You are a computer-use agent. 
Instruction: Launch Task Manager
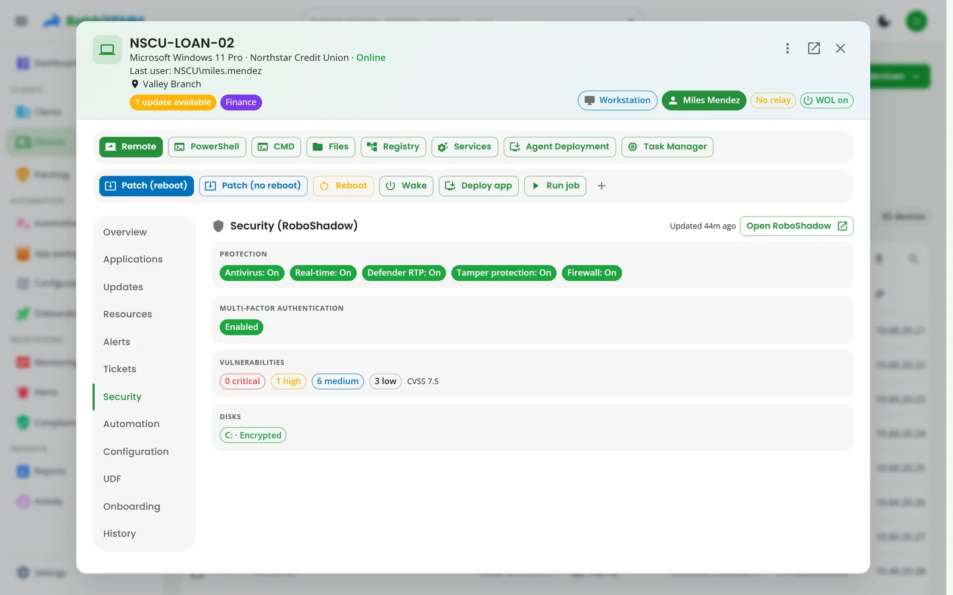(x=667, y=147)
